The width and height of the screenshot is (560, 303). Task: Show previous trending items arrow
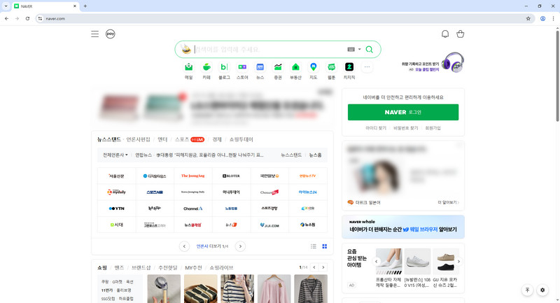tap(376, 262)
